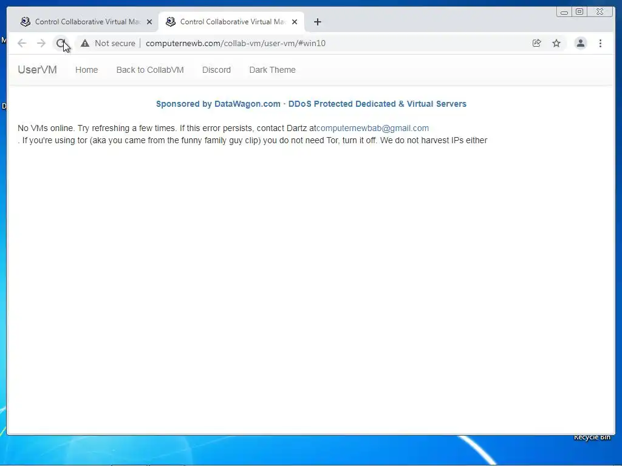Close the Chrome window
The image size is (622, 466).
point(600,12)
